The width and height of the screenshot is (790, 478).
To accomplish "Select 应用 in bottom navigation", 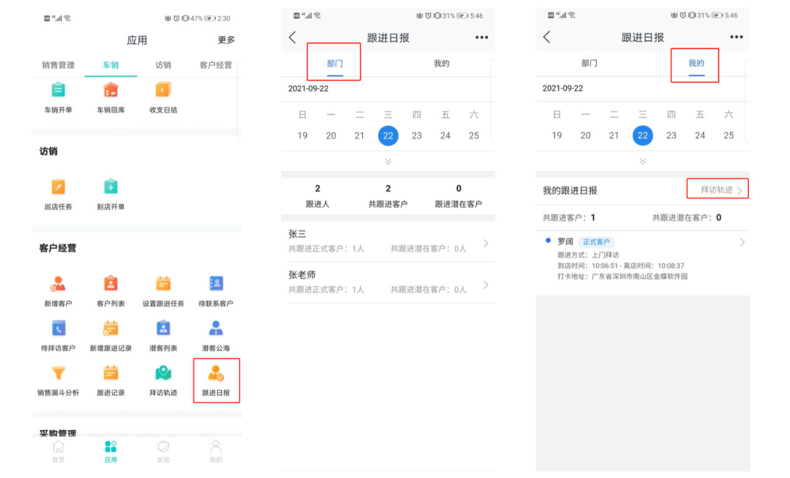I will tap(111, 451).
